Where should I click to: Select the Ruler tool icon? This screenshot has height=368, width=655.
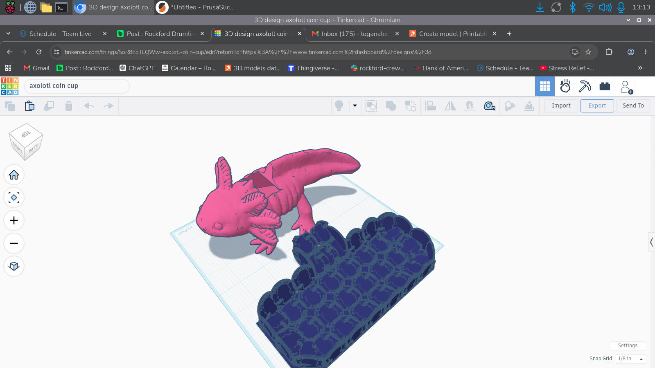[490, 106]
